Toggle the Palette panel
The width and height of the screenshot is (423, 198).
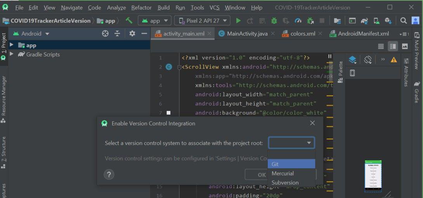(x=340, y=72)
